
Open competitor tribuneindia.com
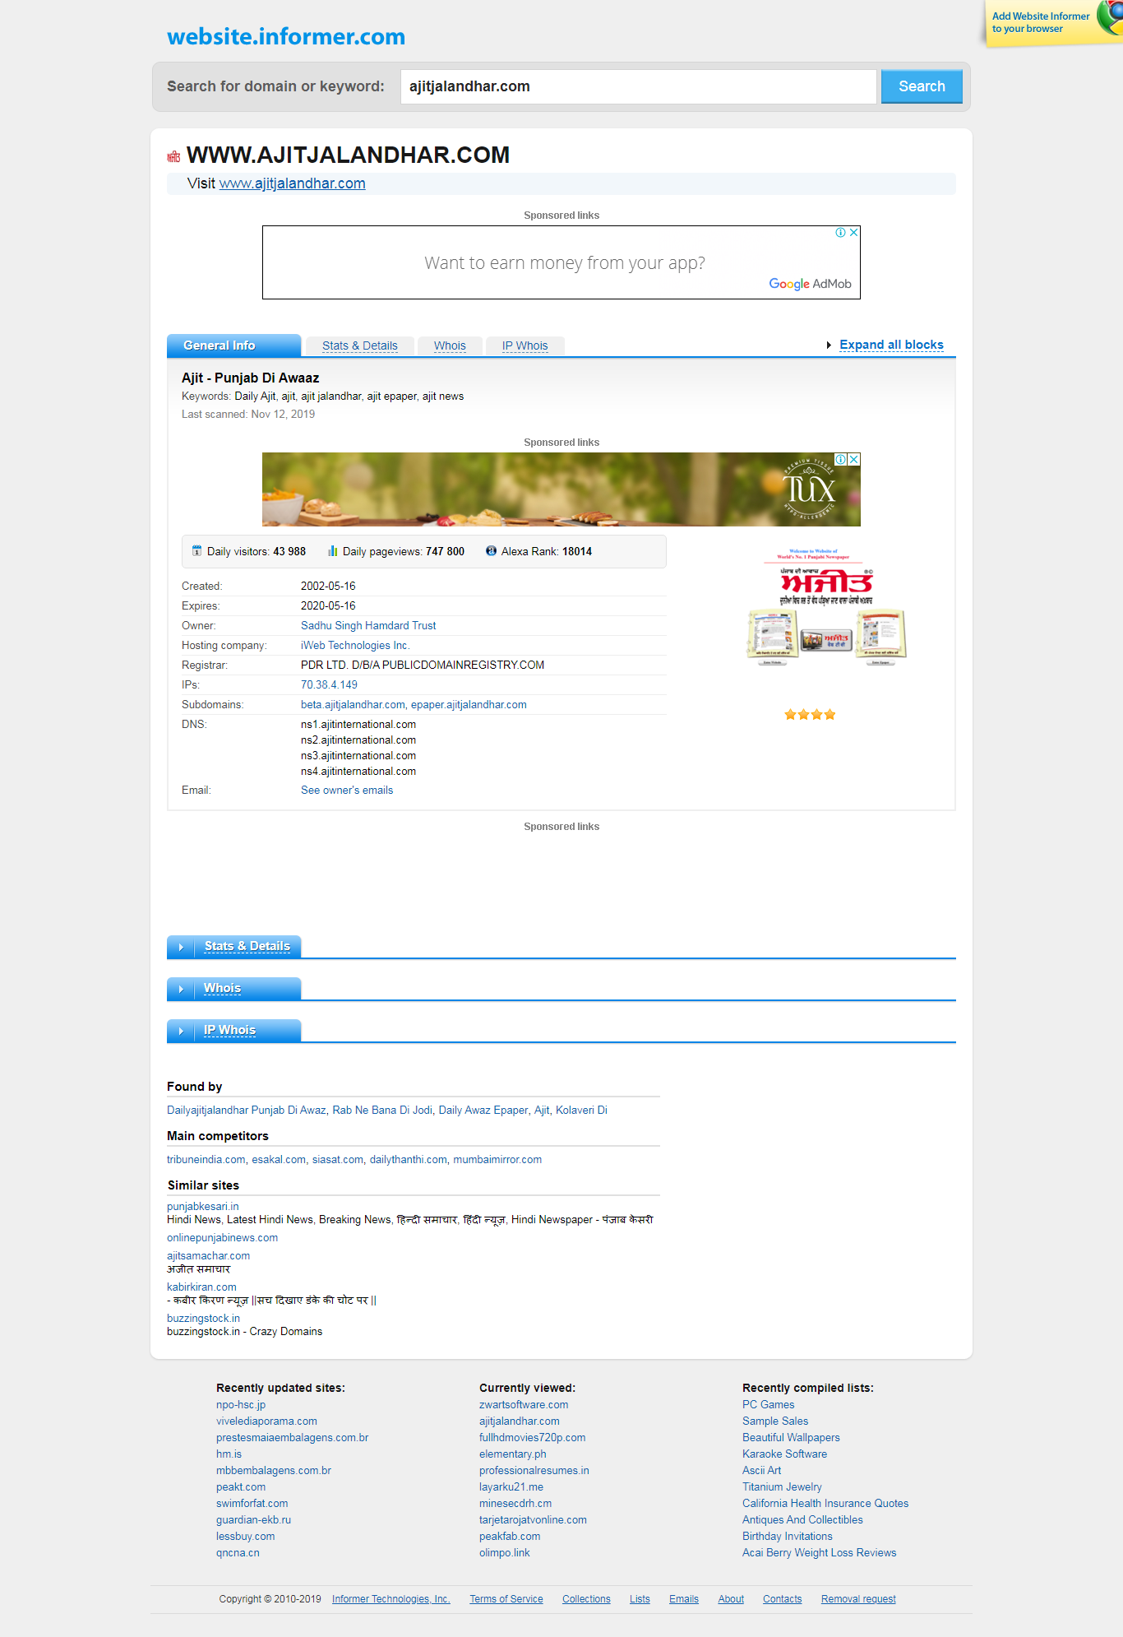tap(206, 1160)
